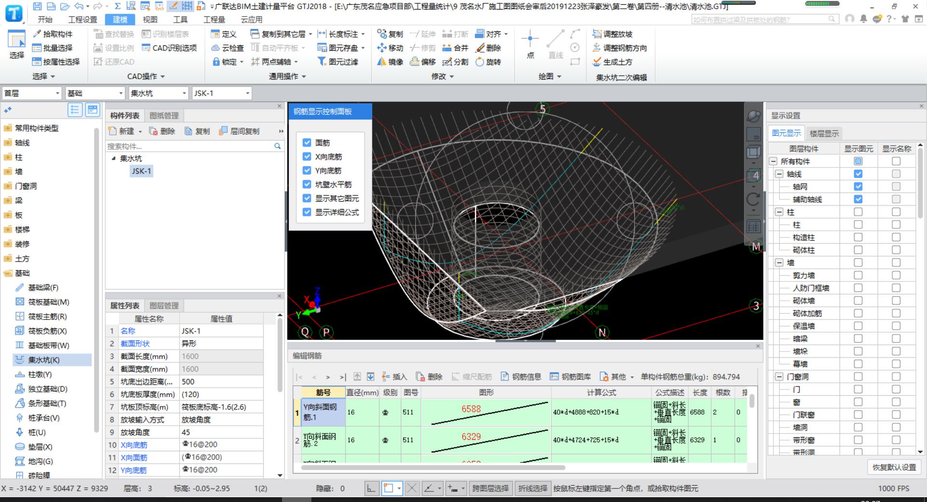Click the rebar table horizontal scrollbar
927x502 pixels.
coord(433,467)
